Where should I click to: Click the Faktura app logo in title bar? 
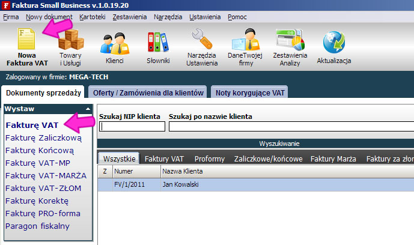tap(5, 5)
